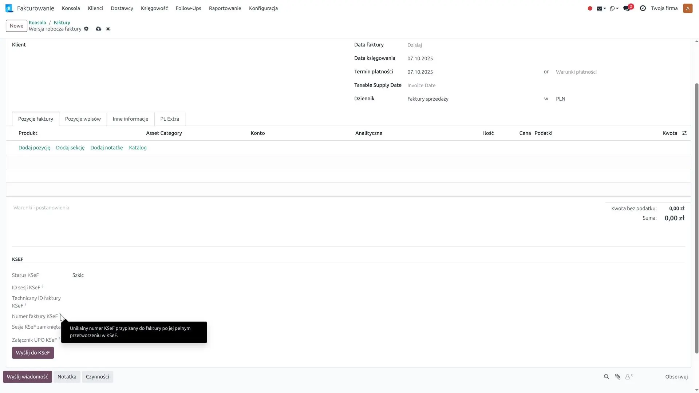Image resolution: width=699 pixels, height=393 pixels.
Task: Click the save-to-cloud icon in breadcrumb
Action: 98,29
